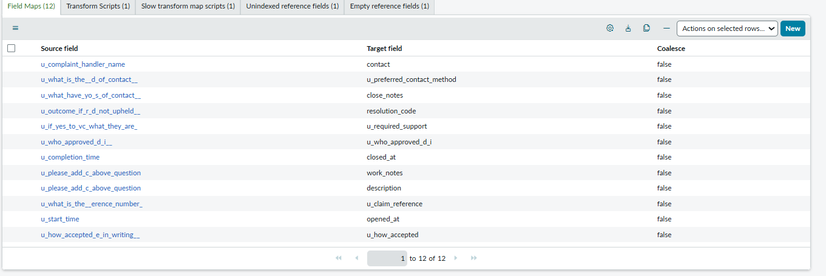Click the page number input box
The height and width of the screenshot is (276, 826).
coord(387,258)
